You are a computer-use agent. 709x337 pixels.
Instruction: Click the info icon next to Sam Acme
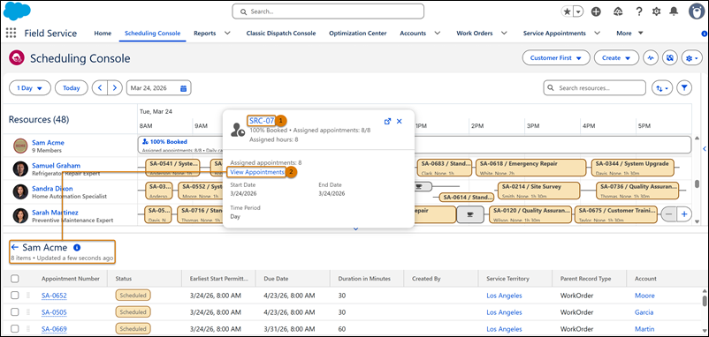click(77, 247)
